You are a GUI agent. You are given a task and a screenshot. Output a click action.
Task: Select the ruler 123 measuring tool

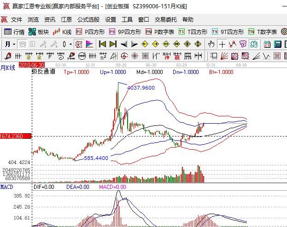[188, 56]
